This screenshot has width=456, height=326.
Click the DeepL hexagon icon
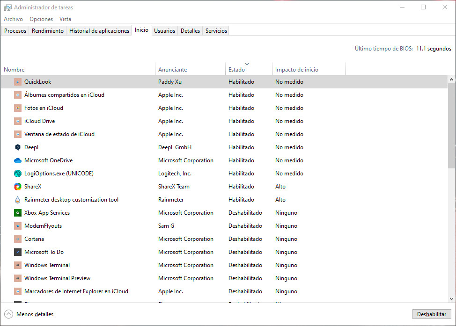(x=18, y=147)
